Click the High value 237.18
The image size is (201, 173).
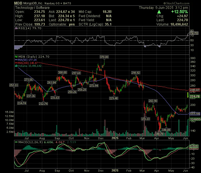click(40, 16)
